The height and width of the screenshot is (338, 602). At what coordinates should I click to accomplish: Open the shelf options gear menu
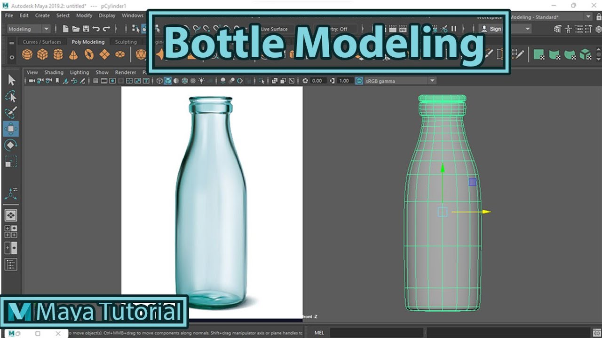point(12,57)
